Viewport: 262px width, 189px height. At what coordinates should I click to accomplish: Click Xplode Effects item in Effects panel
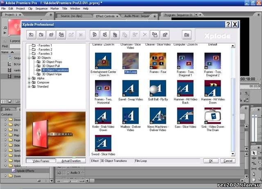pyautogui.click(x=25, y=171)
